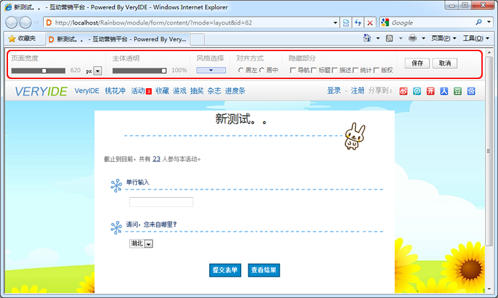Click the red Stop loading icon
This screenshot has height=298, width=498.
coord(370,23)
